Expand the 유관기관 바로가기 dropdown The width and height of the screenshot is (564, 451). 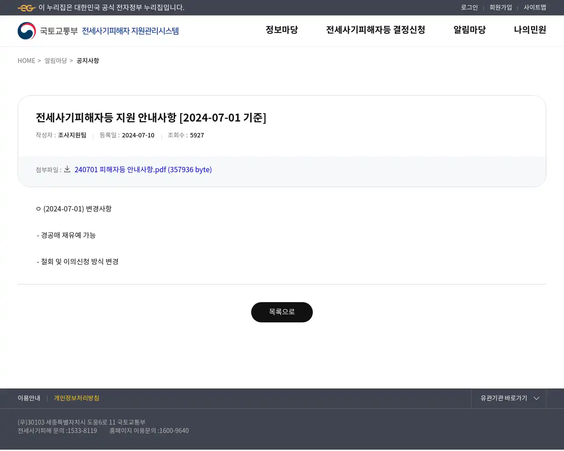coord(509,398)
